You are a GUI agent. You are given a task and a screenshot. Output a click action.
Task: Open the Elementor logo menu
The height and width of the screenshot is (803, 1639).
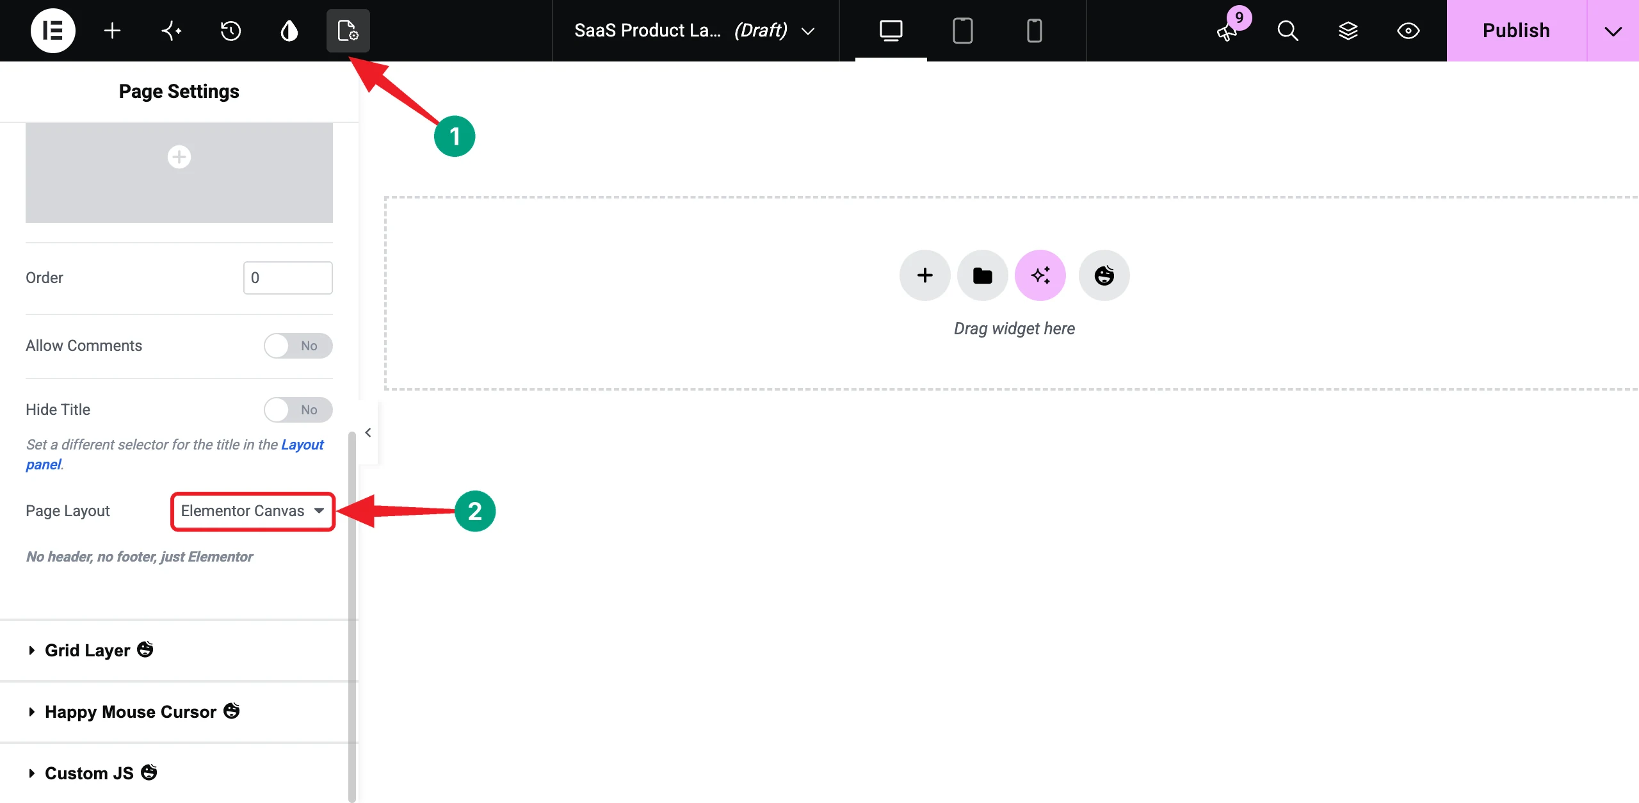52,31
